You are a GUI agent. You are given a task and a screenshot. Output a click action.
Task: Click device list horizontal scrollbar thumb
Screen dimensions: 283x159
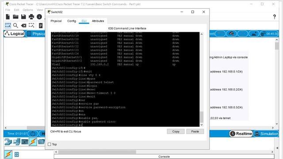click(97, 152)
